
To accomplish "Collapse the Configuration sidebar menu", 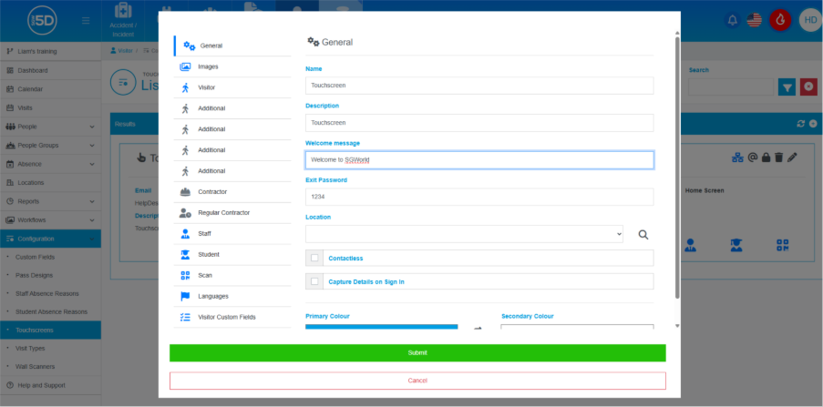I will click(x=50, y=239).
